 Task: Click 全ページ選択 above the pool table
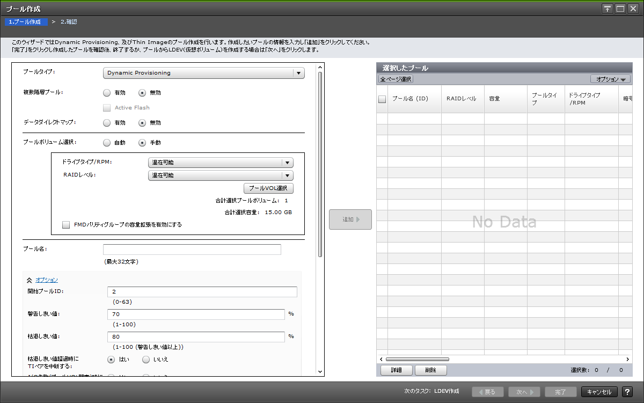click(x=397, y=79)
